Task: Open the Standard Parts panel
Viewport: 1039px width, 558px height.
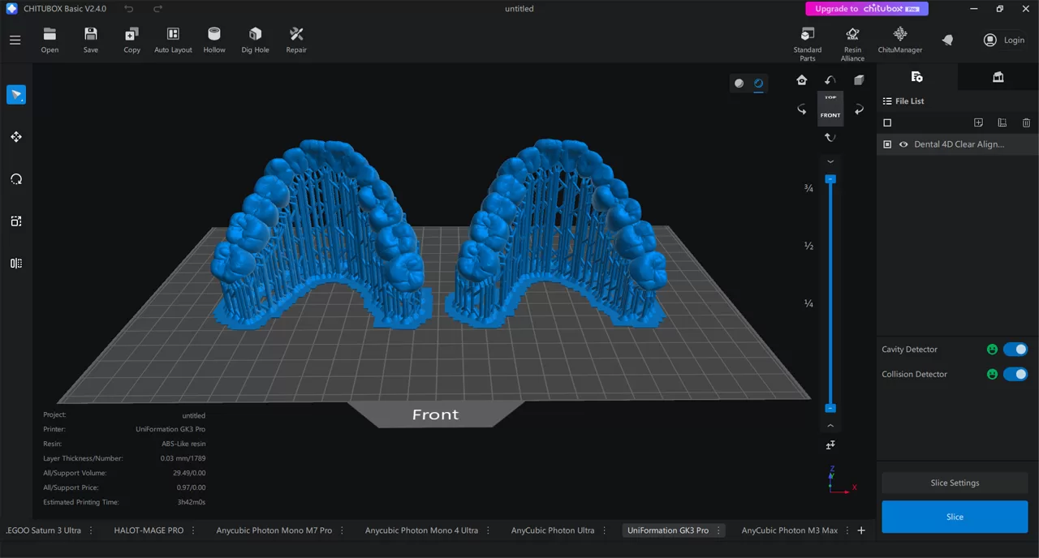Action: point(807,38)
